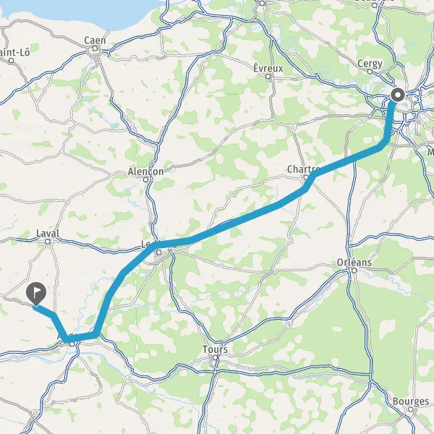Click the Alençon label text
The image size is (434, 434).
click(x=145, y=171)
